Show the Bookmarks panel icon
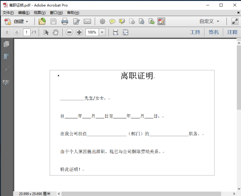 point(6,57)
